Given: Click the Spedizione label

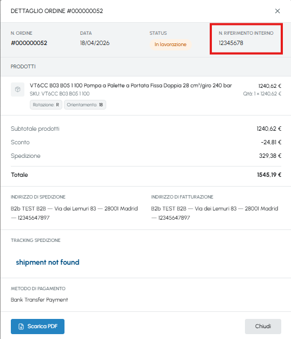Looking at the screenshot, I should [25, 156].
